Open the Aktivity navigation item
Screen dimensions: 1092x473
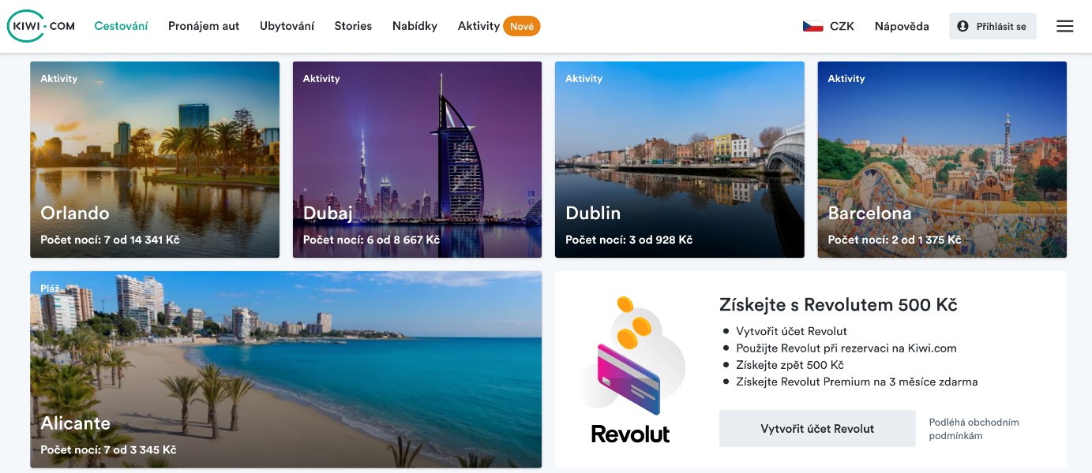pos(478,26)
